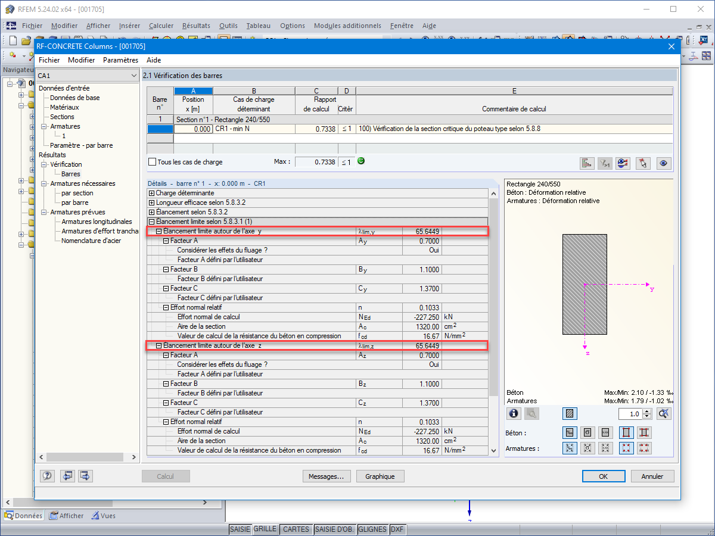Image resolution: width=715 pixels, height=536 pixels.
Task: Toggle Armatures values x.xx display icon
Action: [x=606, y=448]
